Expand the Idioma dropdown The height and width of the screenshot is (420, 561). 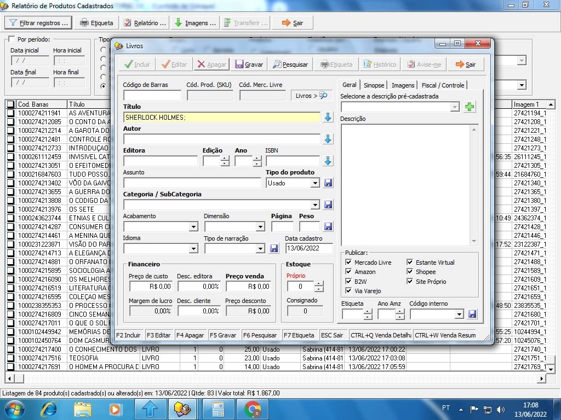click(193, 248)
